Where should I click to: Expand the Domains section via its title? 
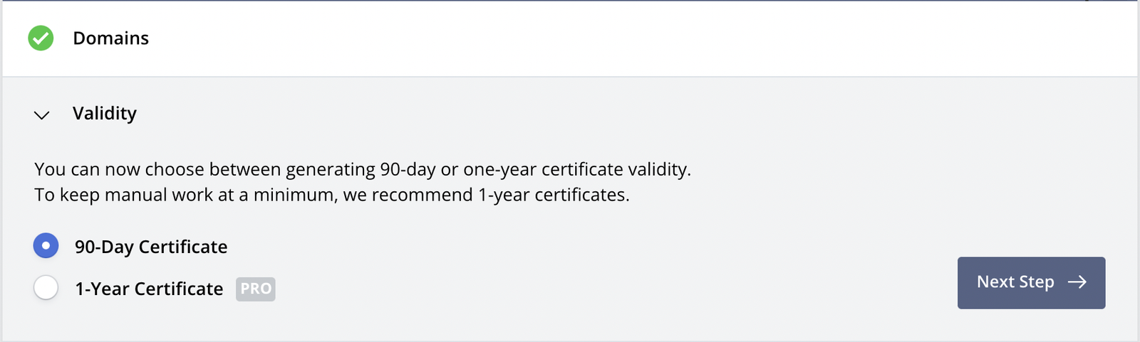tap(111, 38)
